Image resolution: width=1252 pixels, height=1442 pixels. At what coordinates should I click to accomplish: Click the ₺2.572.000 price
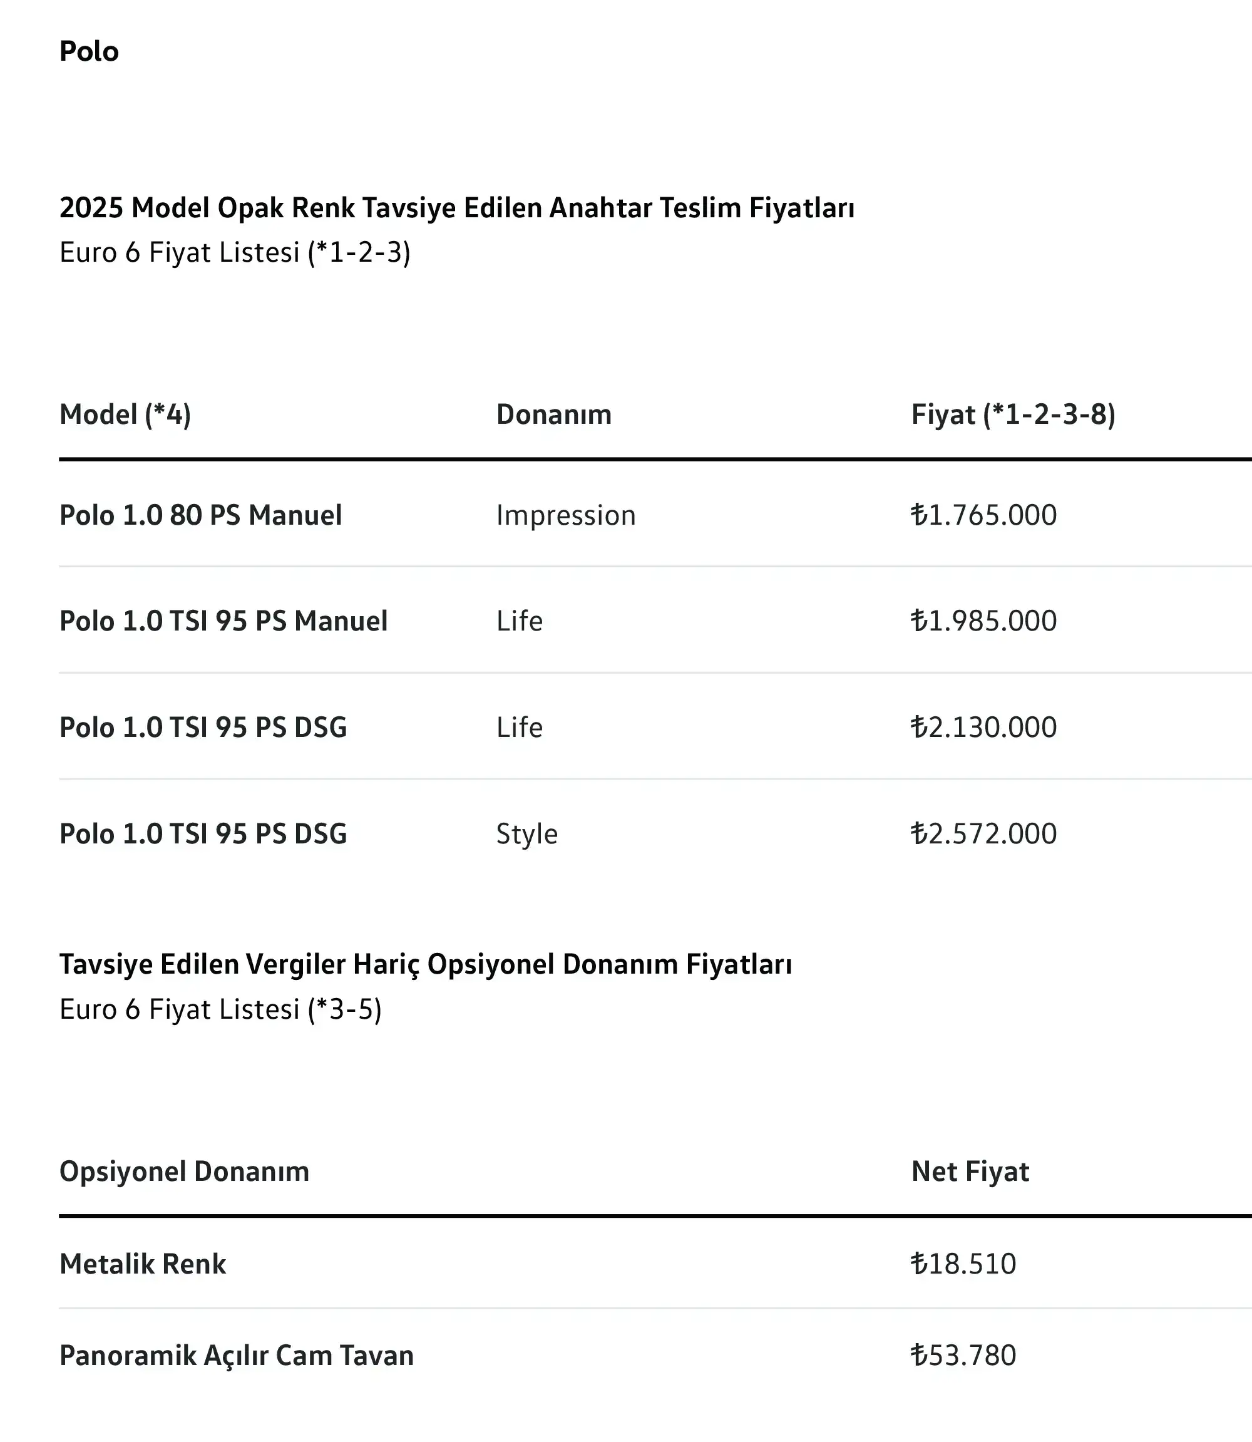983,833
